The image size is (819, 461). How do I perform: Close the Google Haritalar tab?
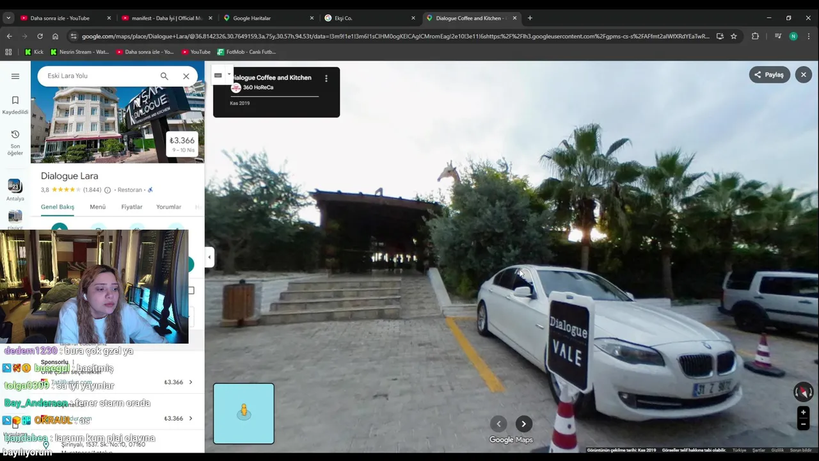coord(312,18)
